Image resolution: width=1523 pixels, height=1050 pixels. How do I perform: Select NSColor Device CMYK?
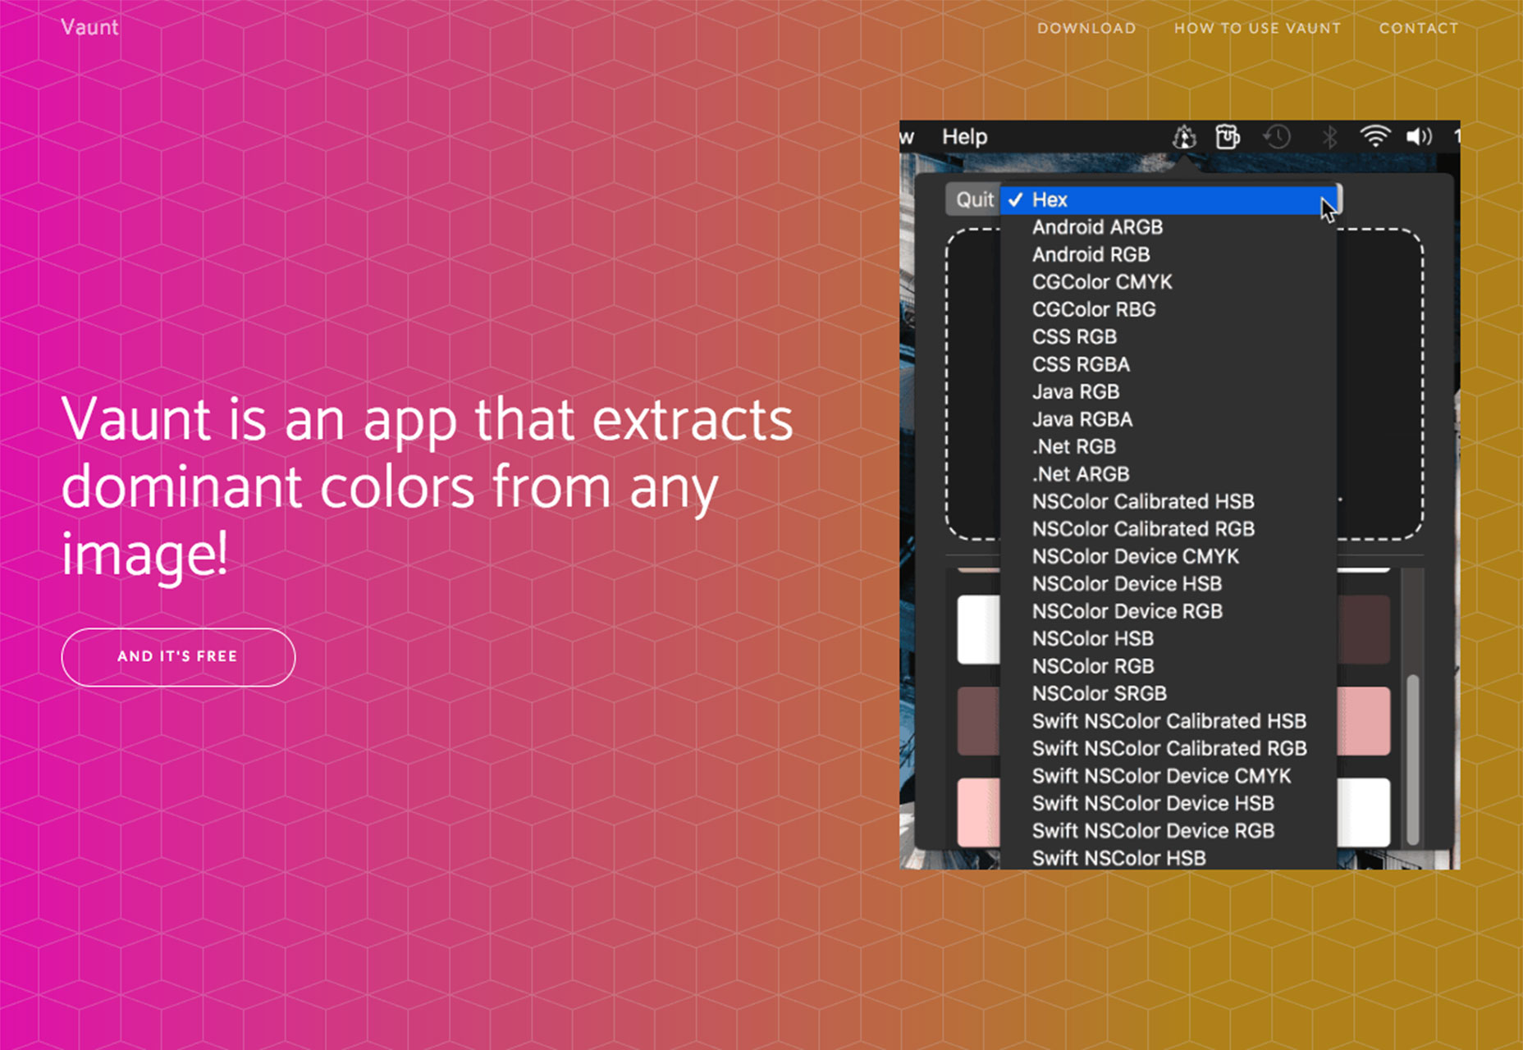1169,557
